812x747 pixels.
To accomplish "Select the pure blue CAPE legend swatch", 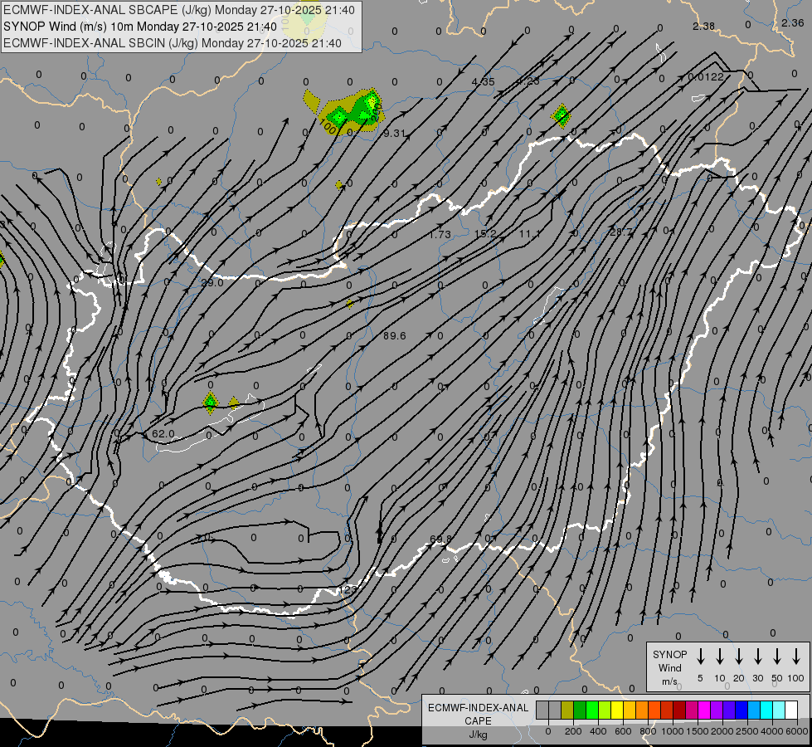I will click(x=741, y=710).
